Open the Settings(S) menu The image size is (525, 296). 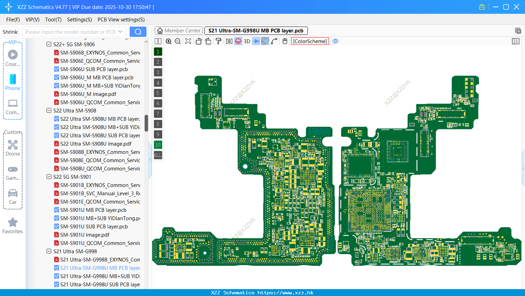[80, 20]
